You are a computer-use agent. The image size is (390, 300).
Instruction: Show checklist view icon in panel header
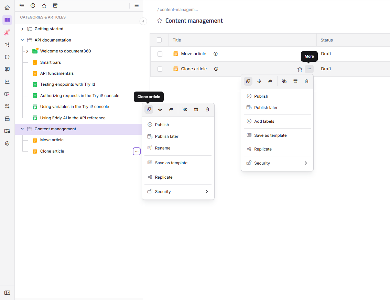[22, 5]
